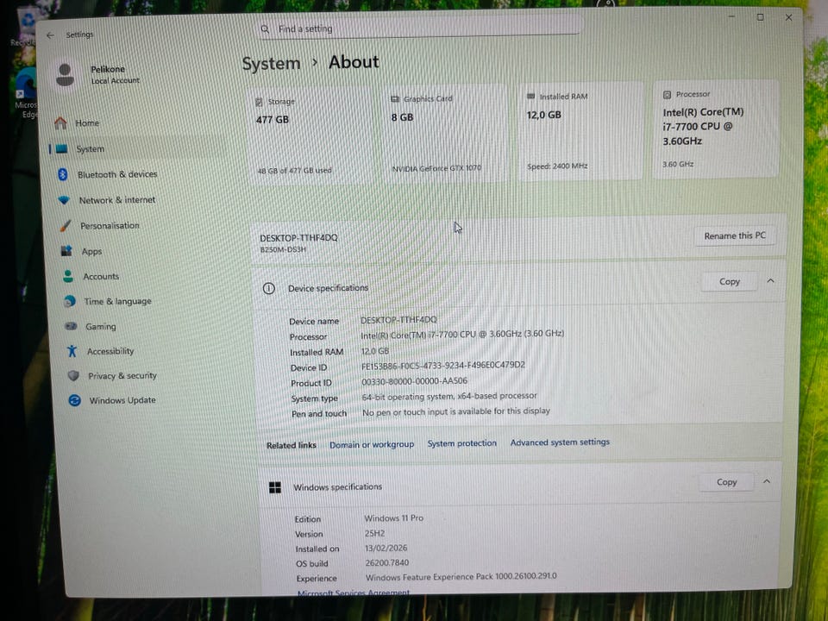Click the Privacy & security shield icon
Screen dimensions: 828x621
tap(73, 375)
